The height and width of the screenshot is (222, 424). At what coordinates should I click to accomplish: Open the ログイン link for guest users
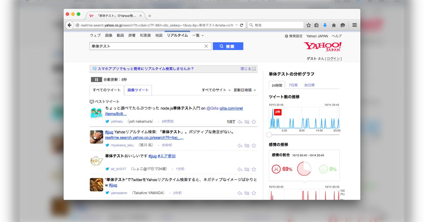point(334,58)
